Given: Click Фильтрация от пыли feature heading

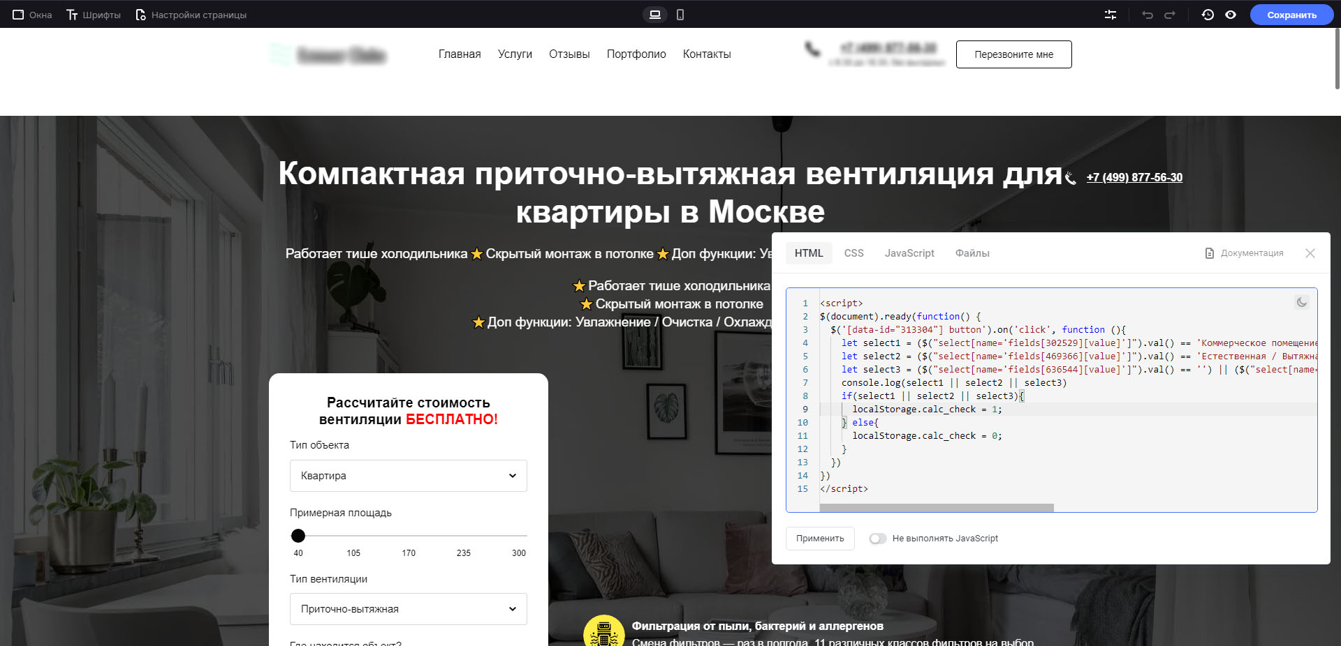Looking at the screenshot, I should pyautogui.click(x=758, y=626).
